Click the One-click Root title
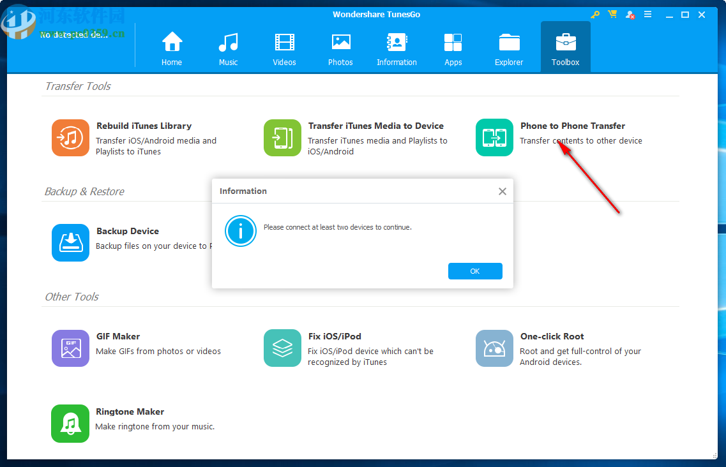726x467 pixels. [552, 336]
